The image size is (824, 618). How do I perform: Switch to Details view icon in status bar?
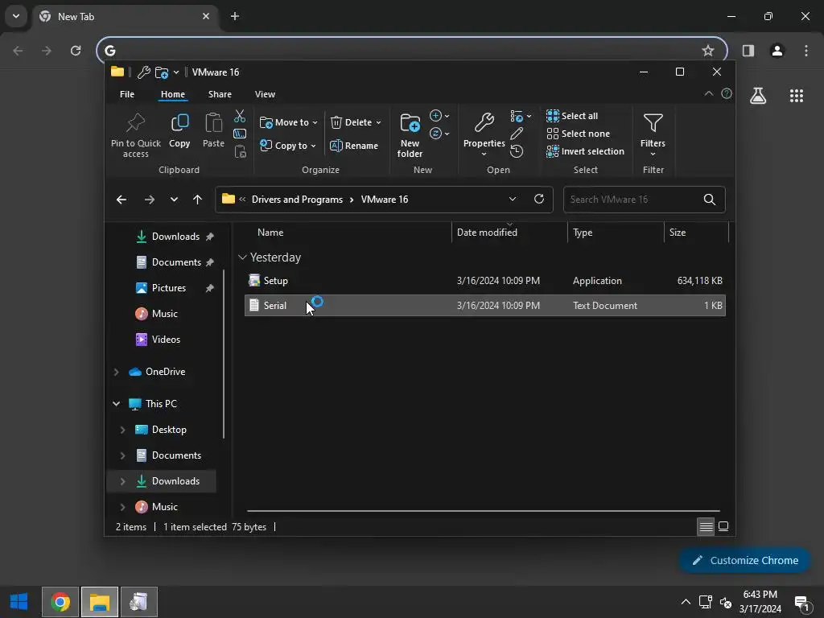click(x=706, y=526)
